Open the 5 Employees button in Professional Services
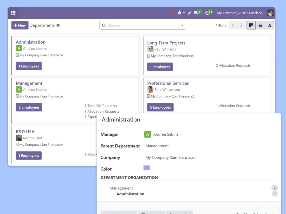286x214 pixels. pos(160,107)
